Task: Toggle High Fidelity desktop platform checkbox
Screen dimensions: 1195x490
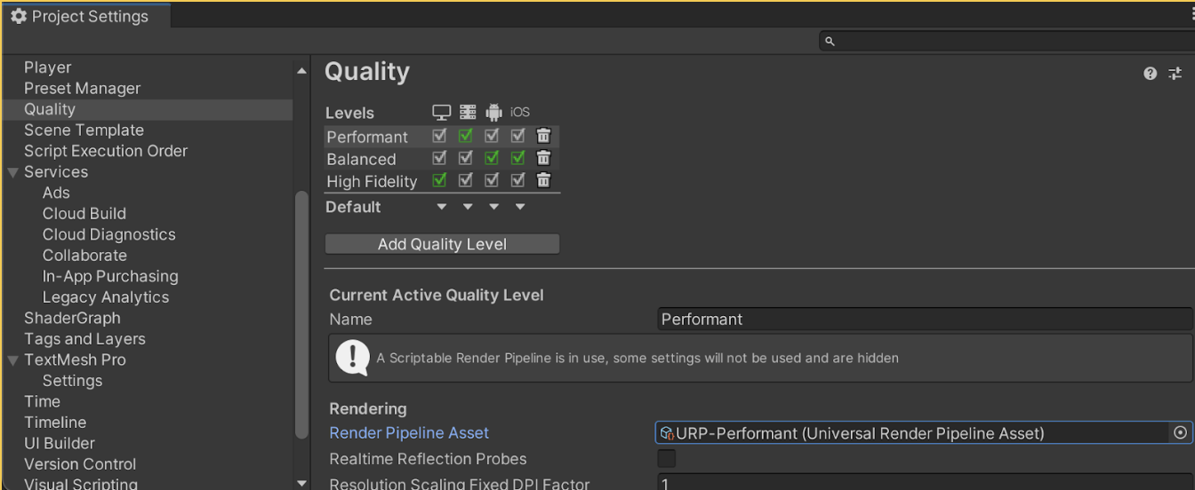Action: [x=439, y=181]
